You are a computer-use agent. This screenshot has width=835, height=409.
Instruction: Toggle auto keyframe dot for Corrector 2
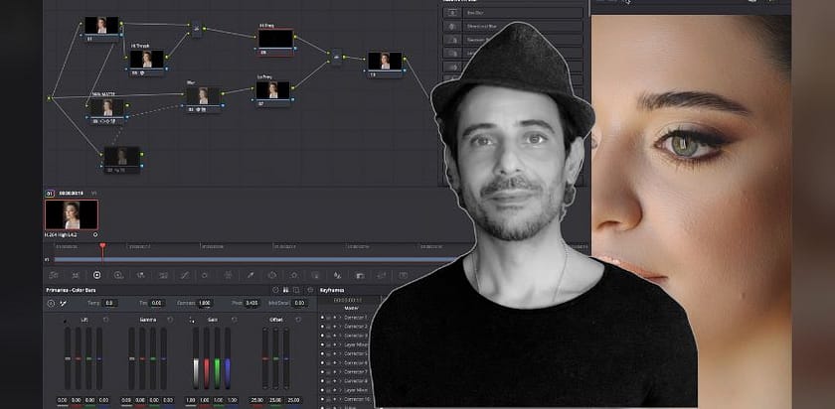[322, 327]
